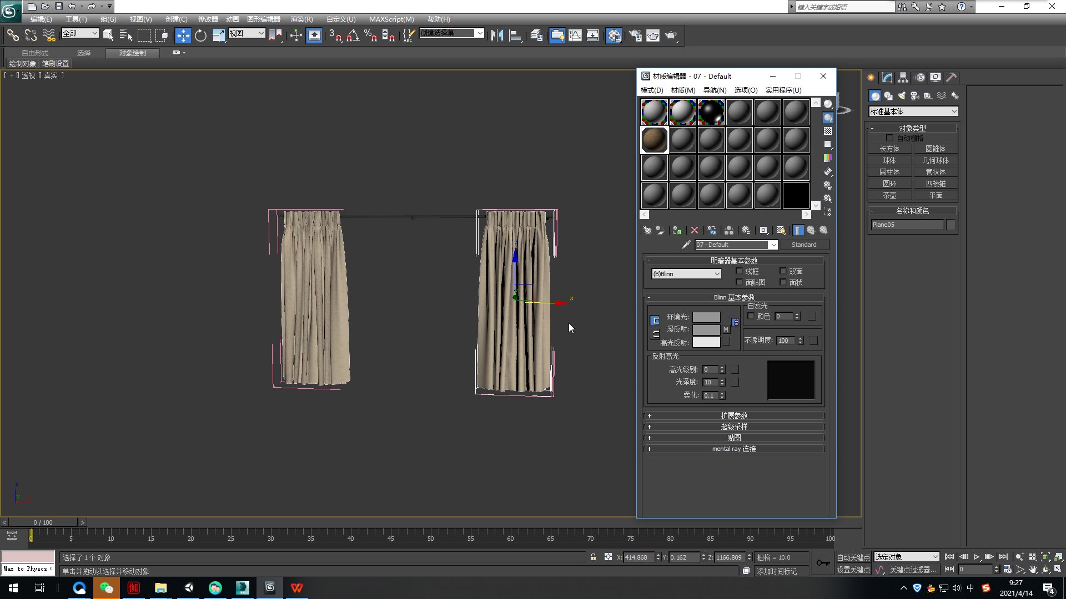Open the Utilities hammer tab
Screen dimensions: 1066x599
click(951, 78)
